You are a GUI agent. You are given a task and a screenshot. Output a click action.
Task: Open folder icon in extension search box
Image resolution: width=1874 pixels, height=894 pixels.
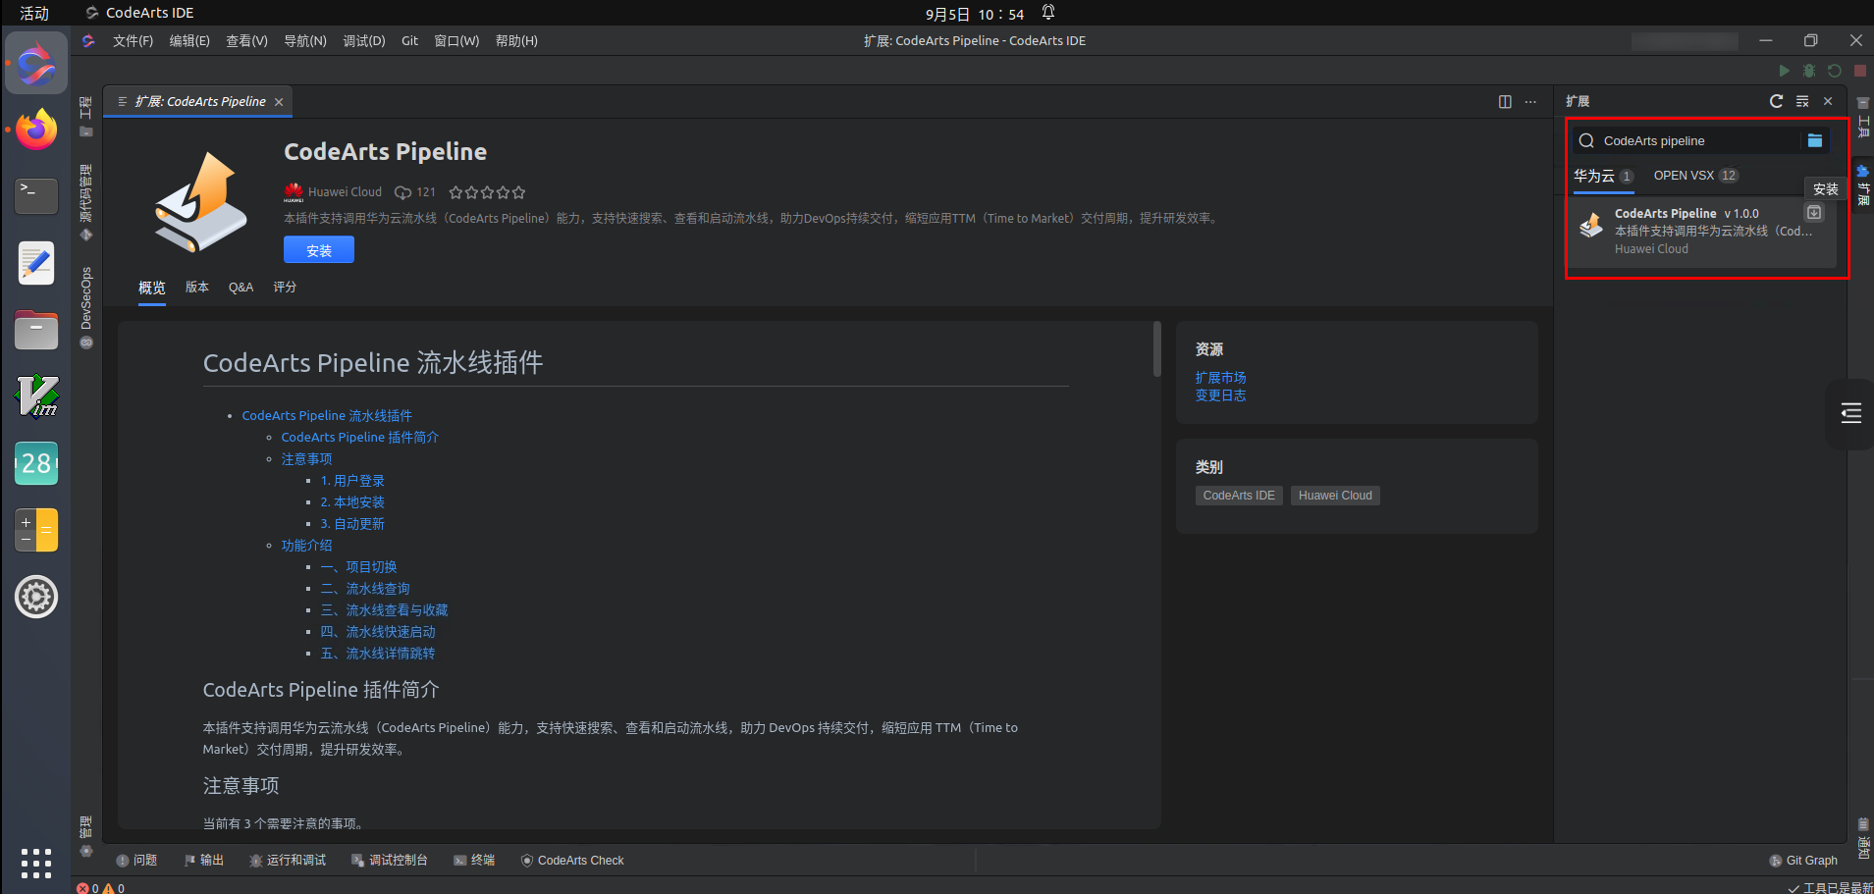click(x=1815, y=140)
